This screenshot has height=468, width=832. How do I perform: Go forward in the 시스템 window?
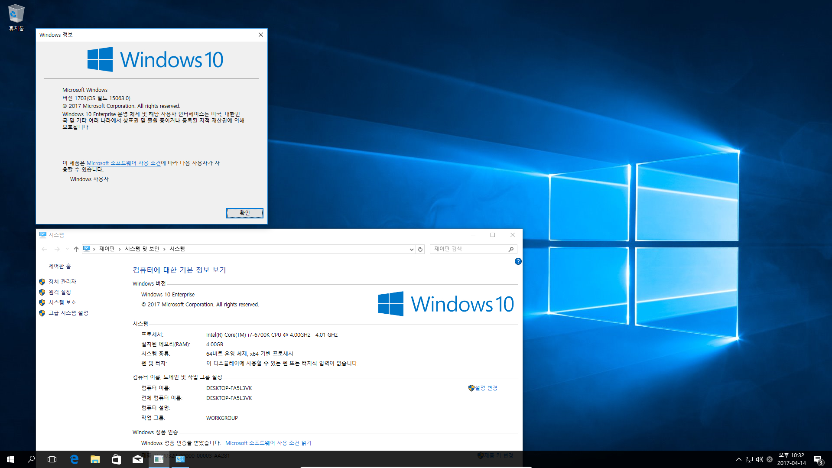(x=57, y=249)
